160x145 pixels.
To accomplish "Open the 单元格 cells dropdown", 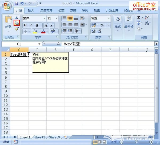I will click(x=129, y=31).
